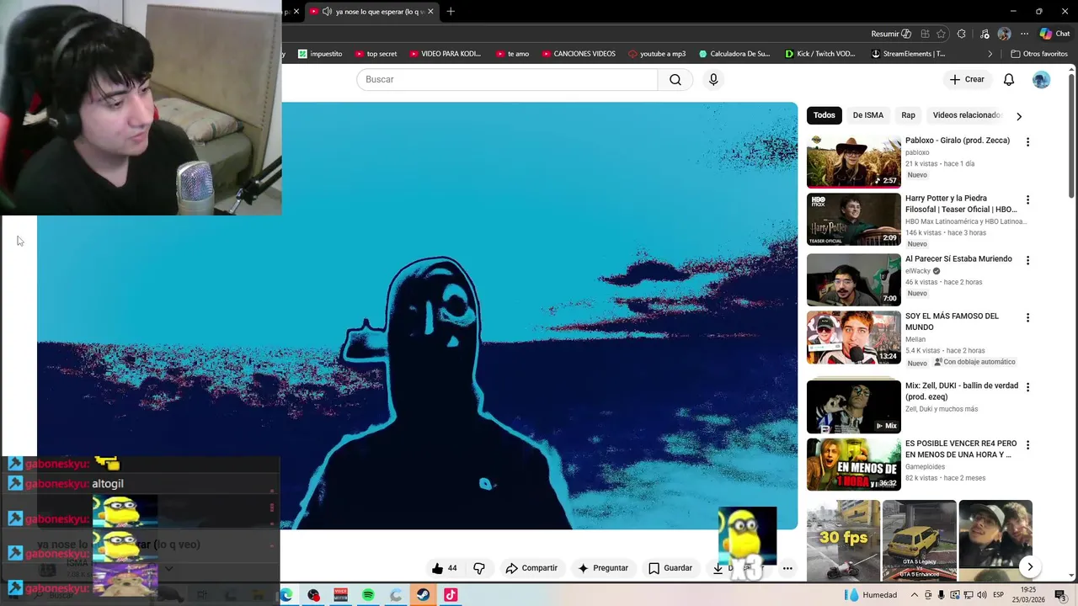Open media control music icon in Edge toolbar

[x=985, y=34]
